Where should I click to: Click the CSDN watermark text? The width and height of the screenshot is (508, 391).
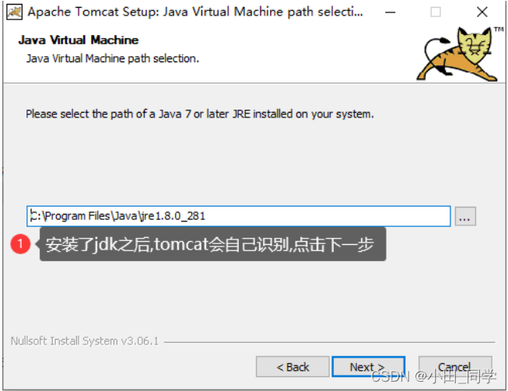(x=433, y=376)
